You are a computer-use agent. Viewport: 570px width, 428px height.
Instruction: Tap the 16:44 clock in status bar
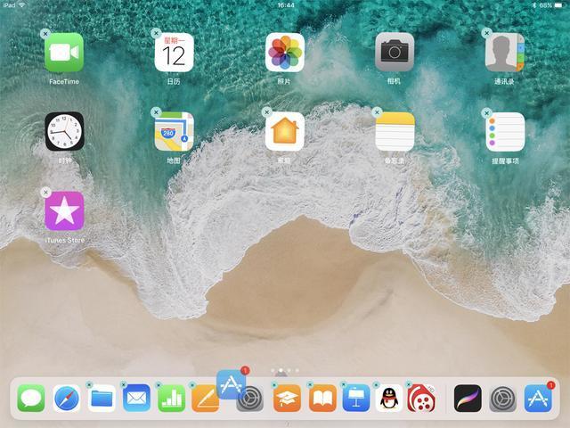coord(286,5)
